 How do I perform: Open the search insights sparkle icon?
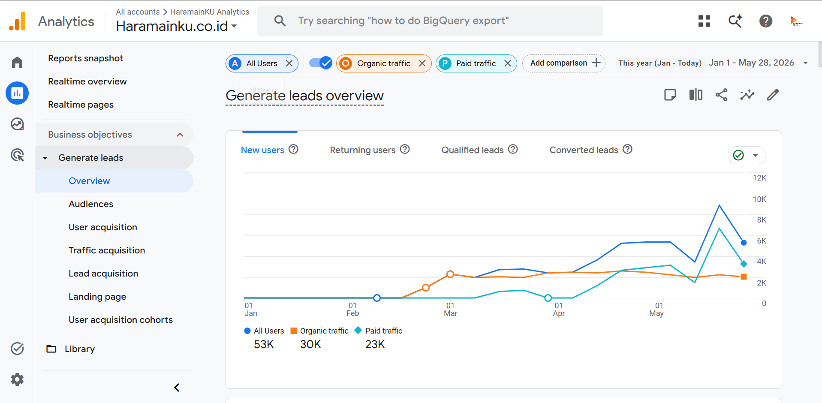pos(735,21)
